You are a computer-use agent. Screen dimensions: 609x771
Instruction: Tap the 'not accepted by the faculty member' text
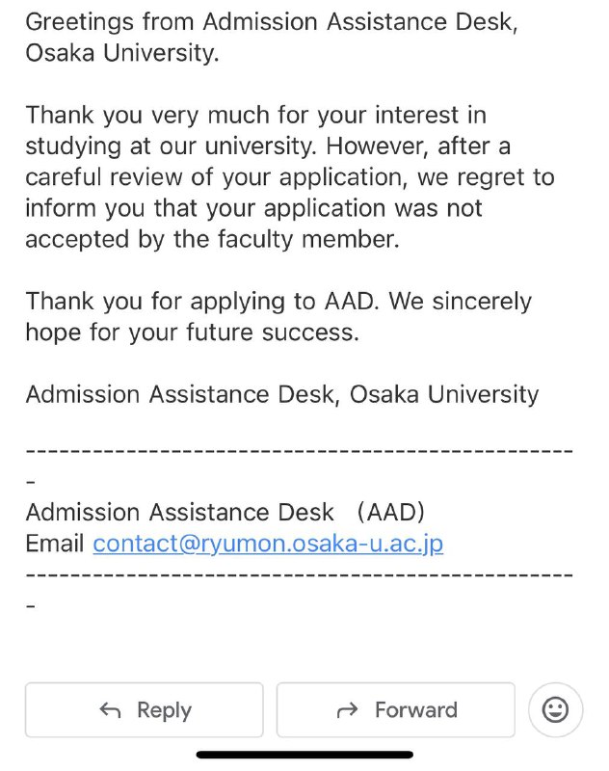(x=212, y=240)
